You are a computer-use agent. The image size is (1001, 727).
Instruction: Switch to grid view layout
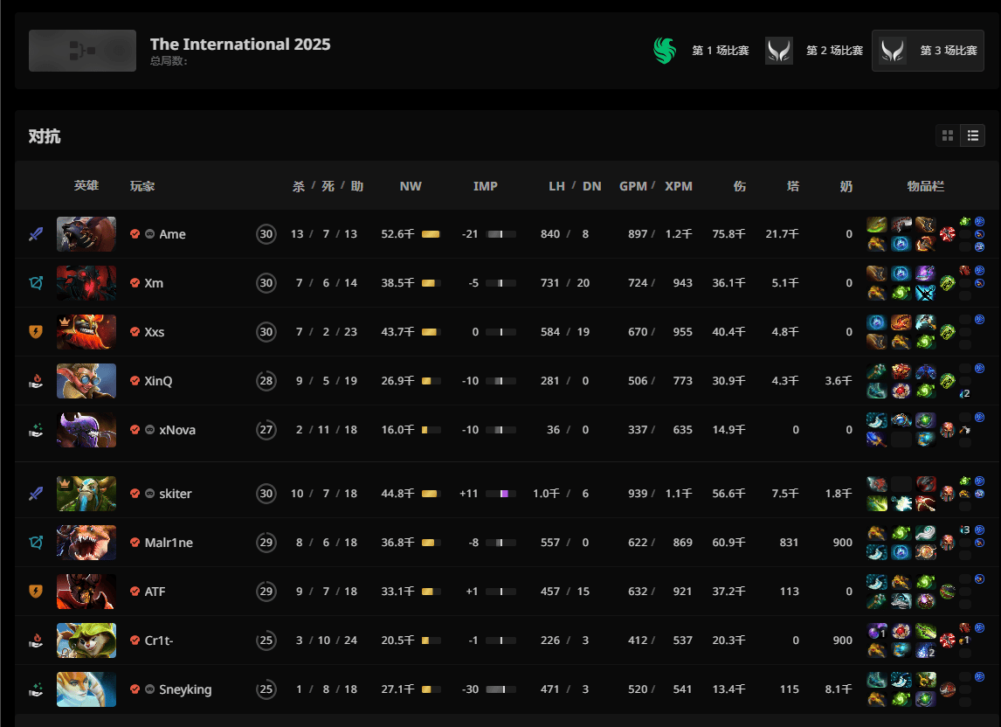948,135
